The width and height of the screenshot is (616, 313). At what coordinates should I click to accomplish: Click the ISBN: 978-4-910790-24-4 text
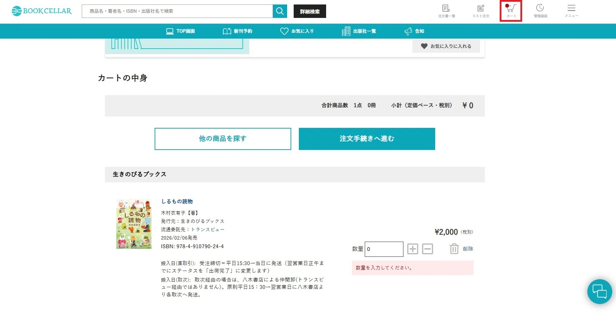(x=192, y=246)
